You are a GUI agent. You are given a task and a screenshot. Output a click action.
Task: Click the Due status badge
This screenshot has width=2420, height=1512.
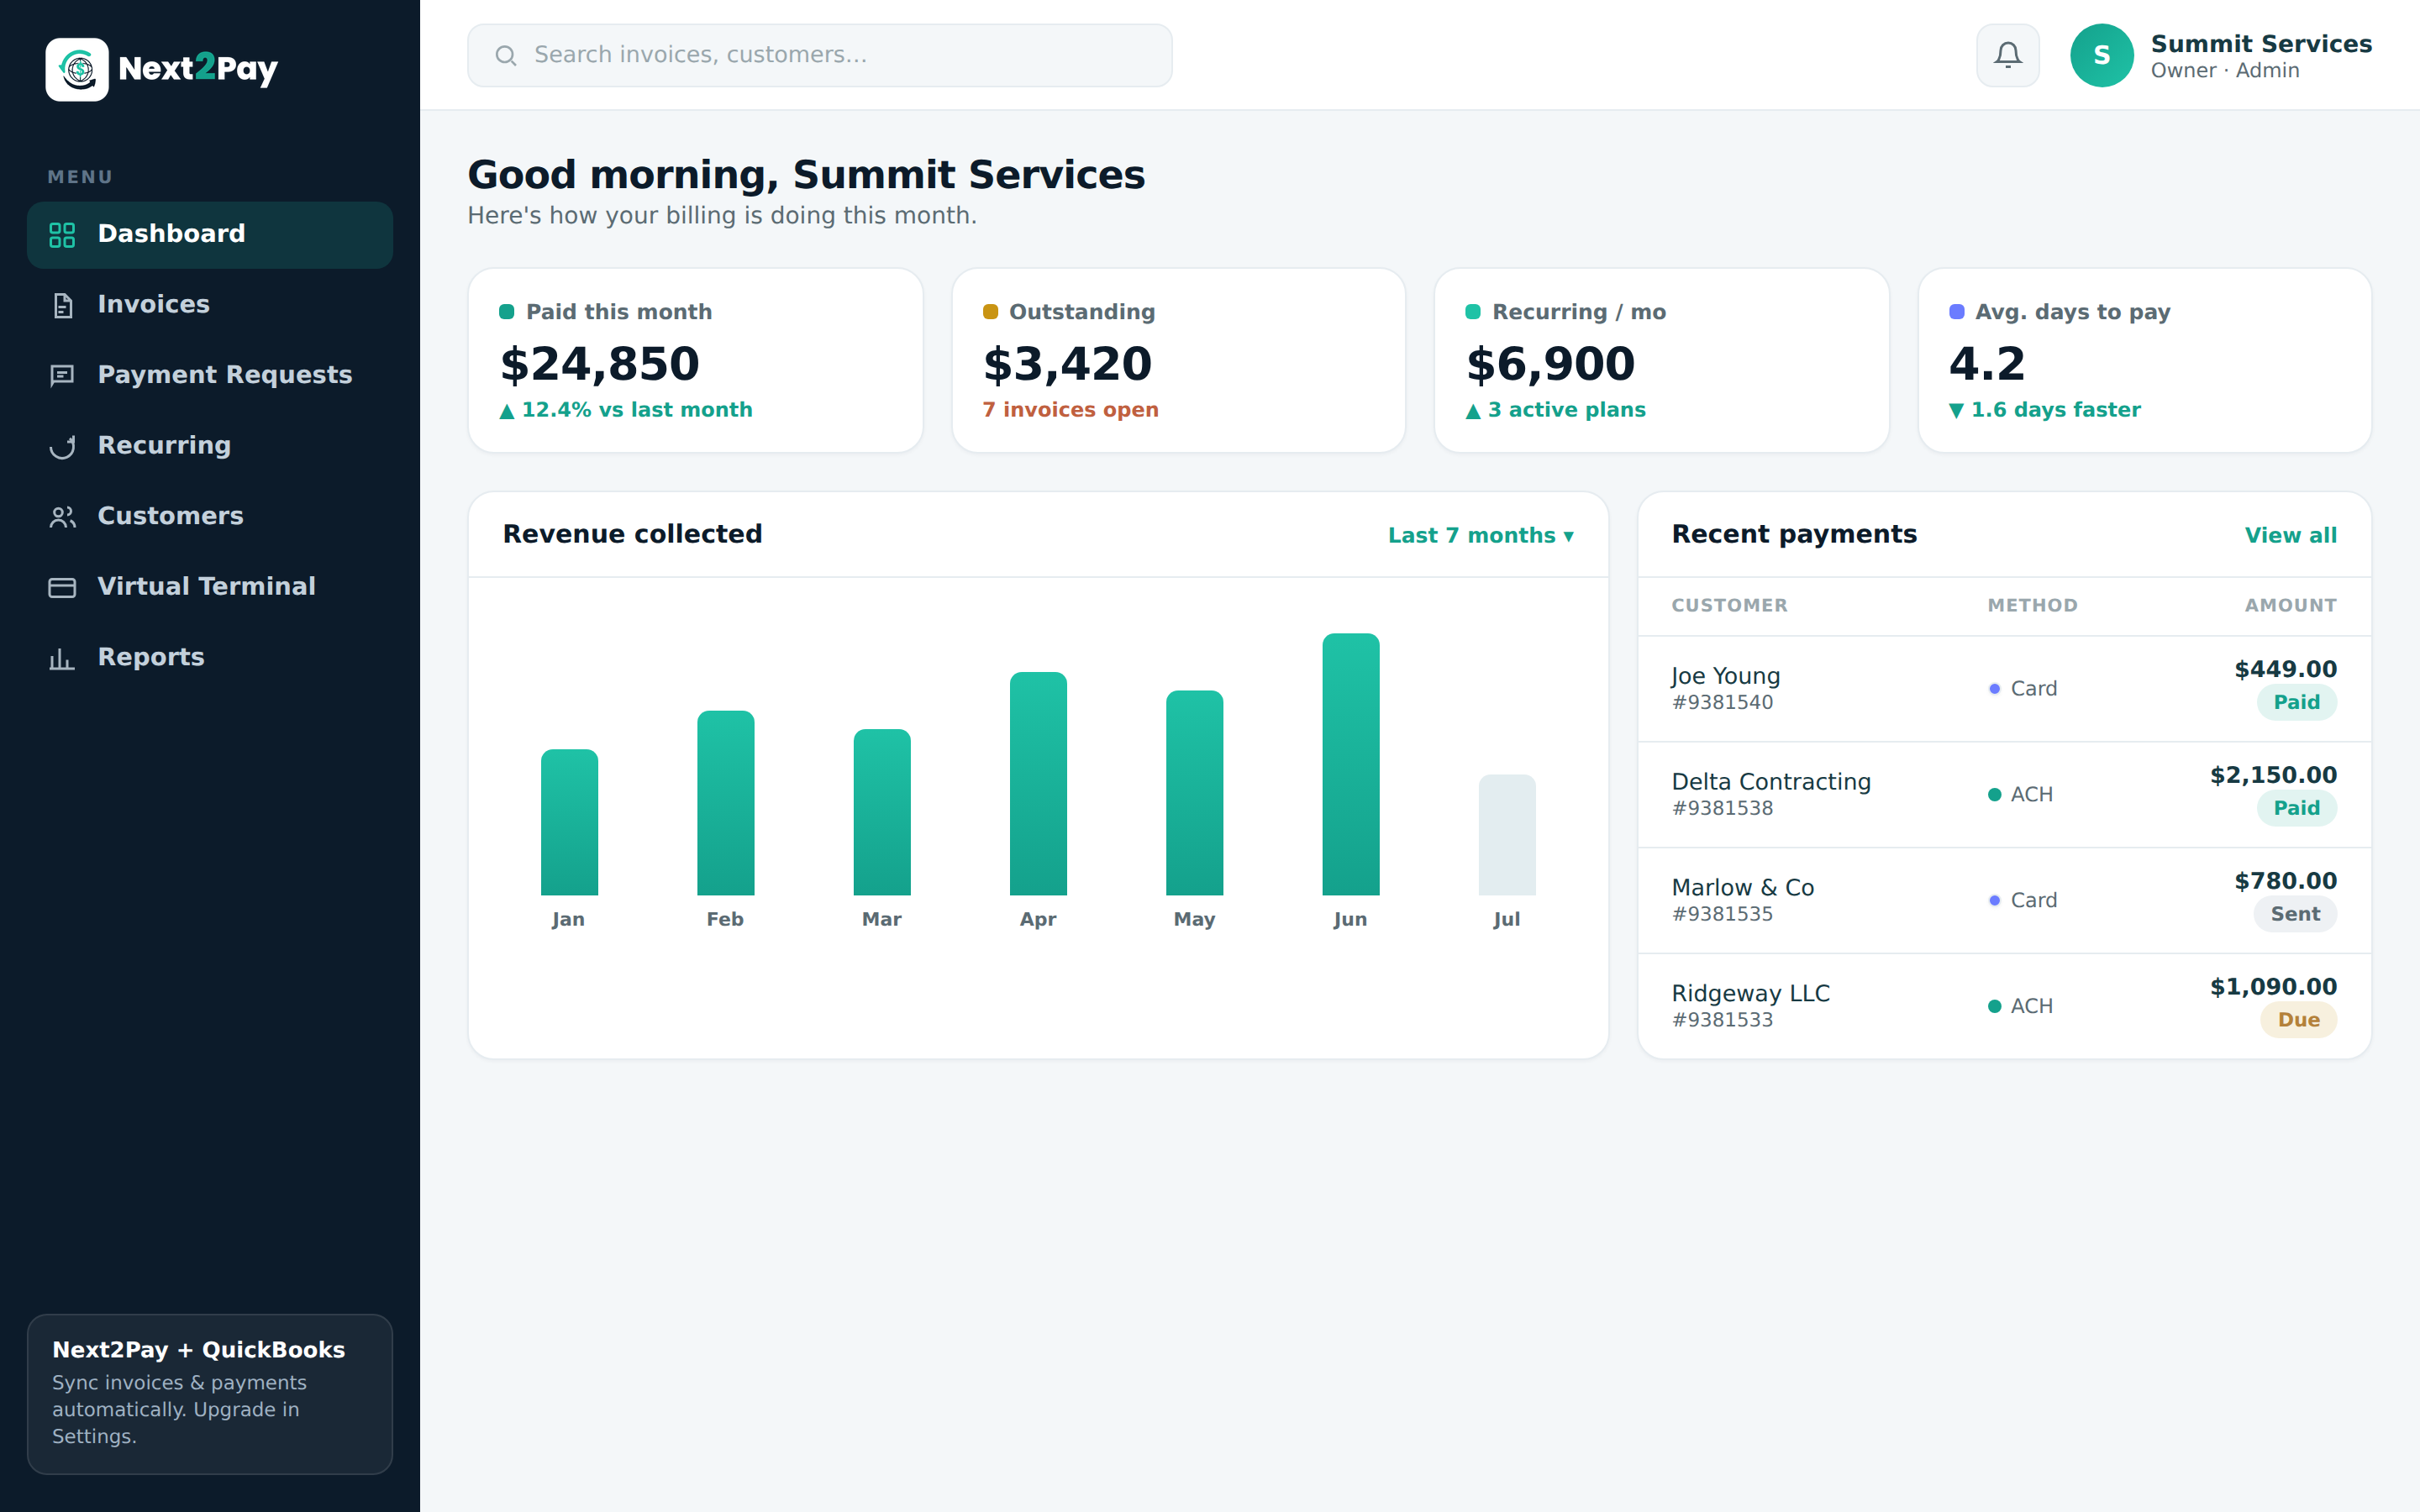[x=2298, y=1020]
